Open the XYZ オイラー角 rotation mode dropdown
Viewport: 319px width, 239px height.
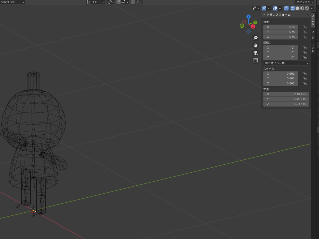286,63
